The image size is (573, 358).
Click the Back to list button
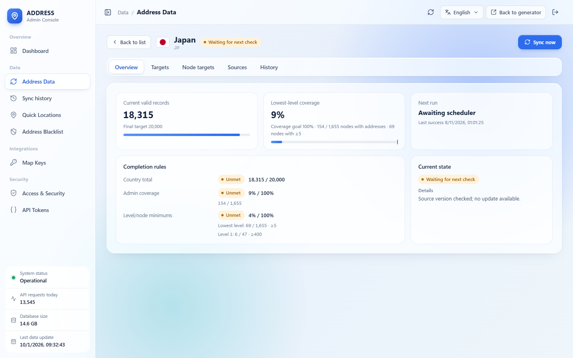[x=129, y=42]
